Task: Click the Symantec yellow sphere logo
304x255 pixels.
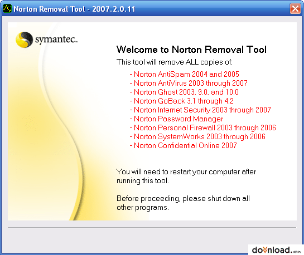Action: 24,40
